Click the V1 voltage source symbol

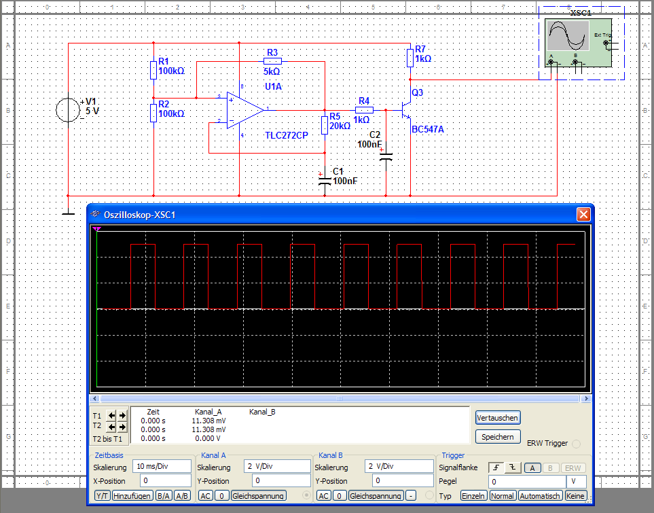tap(69, 109)
